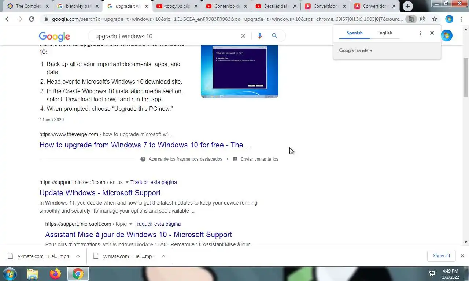Open the Windows Start menu
Screen dimensions: 469x281
click(10, 274)
